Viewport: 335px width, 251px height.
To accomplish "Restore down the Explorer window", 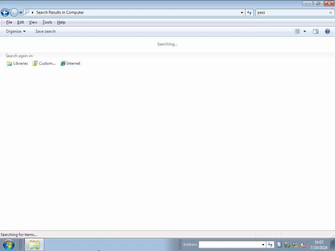I will pyautogui.click(x=318, y=3).
